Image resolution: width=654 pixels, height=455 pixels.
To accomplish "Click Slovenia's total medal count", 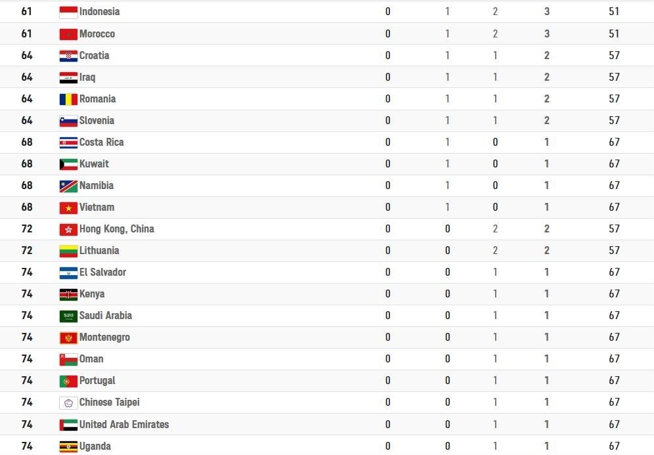I will [546, 120].
